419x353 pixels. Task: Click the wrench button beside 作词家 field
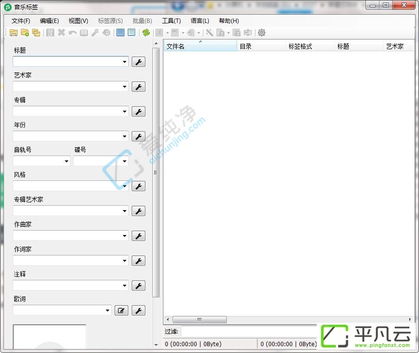point(139,261)
